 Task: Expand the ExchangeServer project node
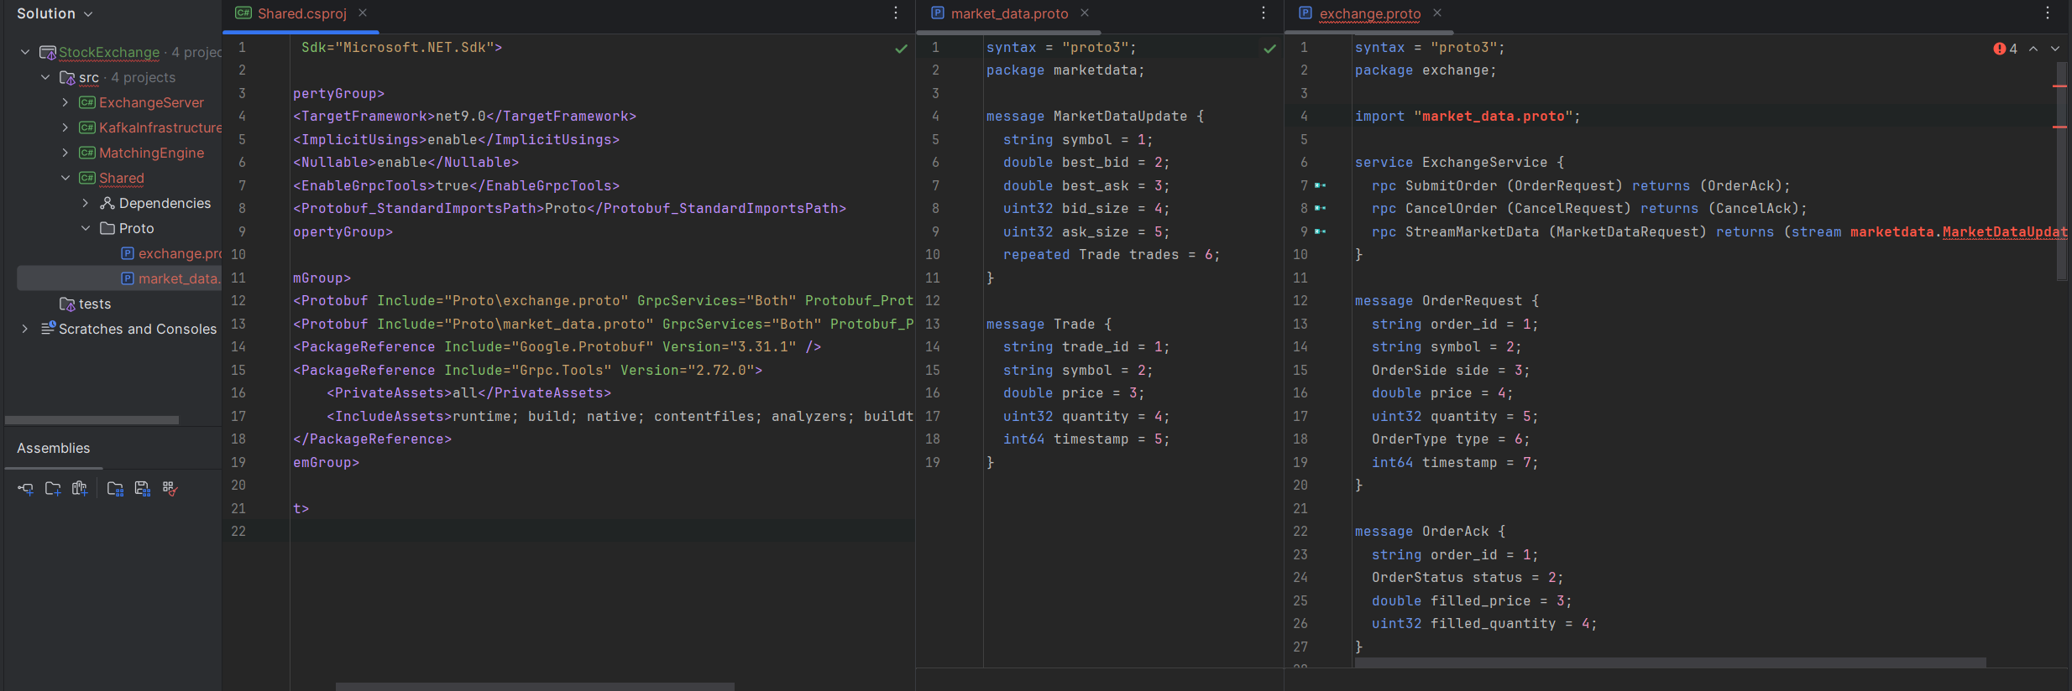click(65, 102)
